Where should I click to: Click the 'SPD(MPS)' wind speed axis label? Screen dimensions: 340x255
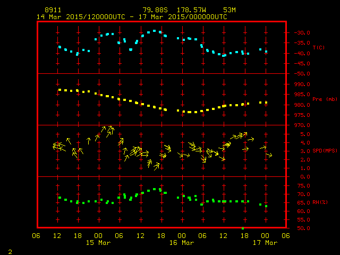[x=325, y=150]
